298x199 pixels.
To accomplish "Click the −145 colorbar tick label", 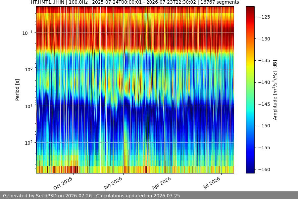I will pyautogui.click(x=264, y=104).
